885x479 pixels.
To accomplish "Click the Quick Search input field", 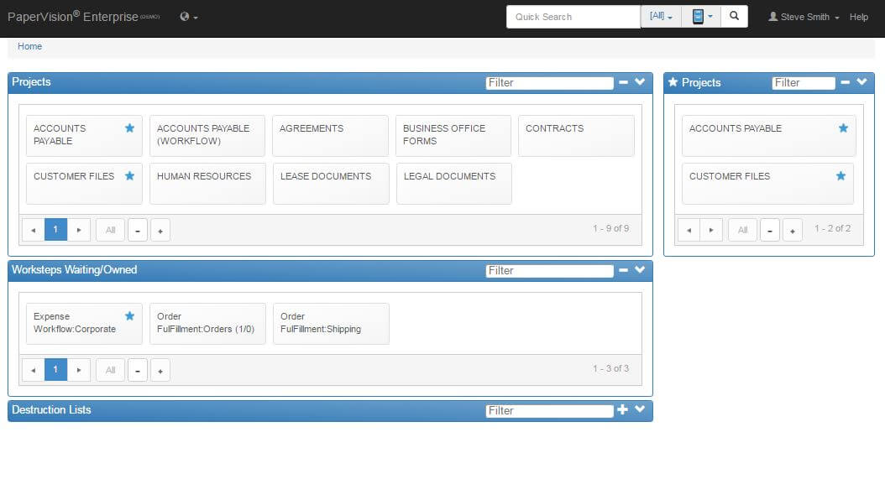I will pos(573,17).
